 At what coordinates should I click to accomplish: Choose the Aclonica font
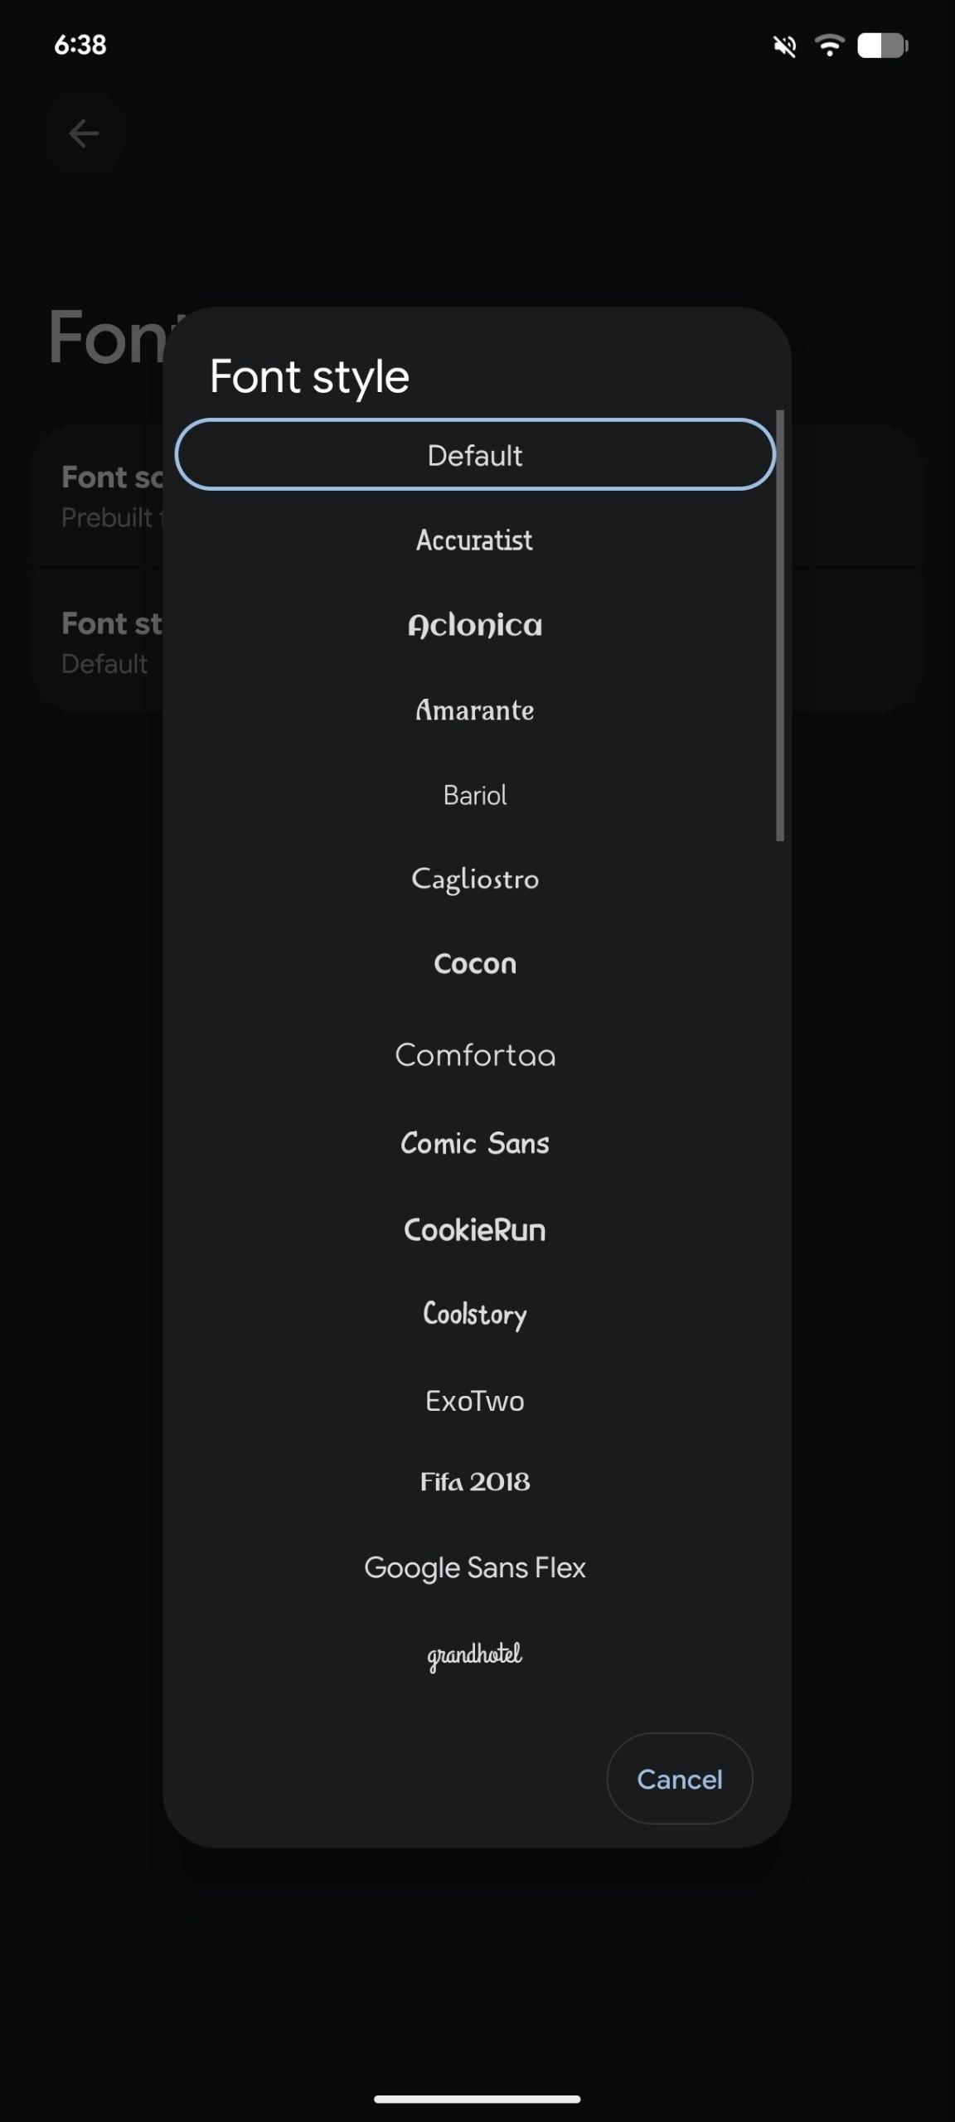click(x=475, y=625)
